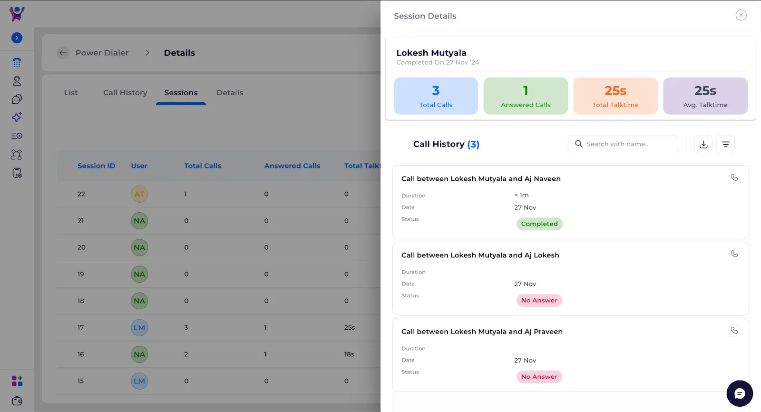Open the device settings sidebar icon
The width and height of the screenshot is (761, 412).
pyautogui.click(x=17, y=173)
